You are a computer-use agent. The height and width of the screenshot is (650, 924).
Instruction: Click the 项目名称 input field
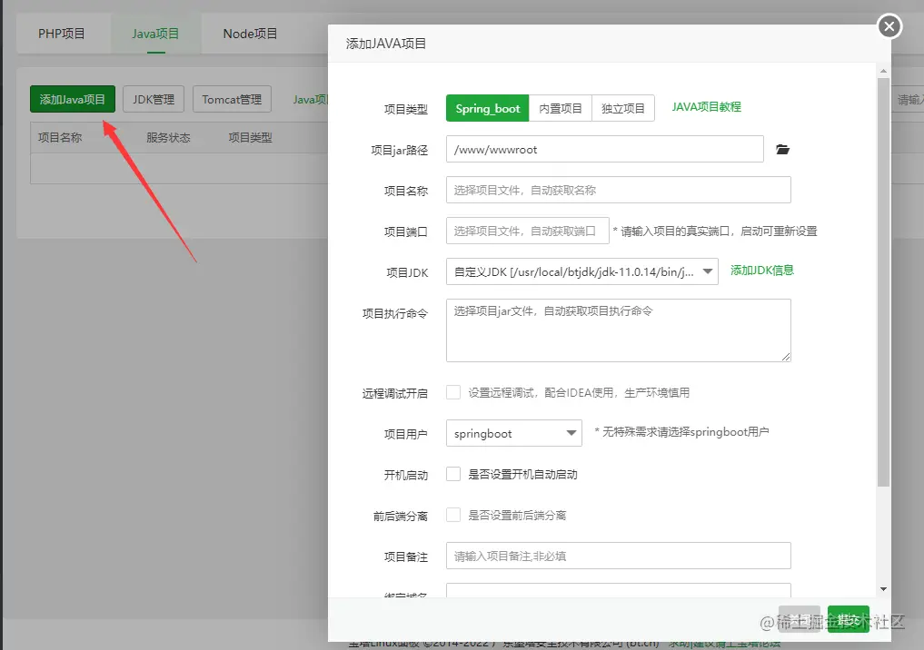(x=618, y=190)
